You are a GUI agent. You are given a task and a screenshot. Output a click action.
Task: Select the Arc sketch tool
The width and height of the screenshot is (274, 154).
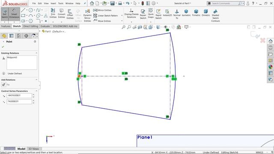(30, 16)
